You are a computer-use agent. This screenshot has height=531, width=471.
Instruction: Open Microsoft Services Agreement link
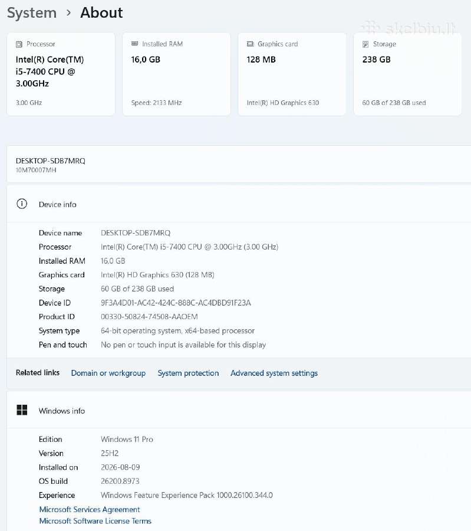(x=90, y=509)
